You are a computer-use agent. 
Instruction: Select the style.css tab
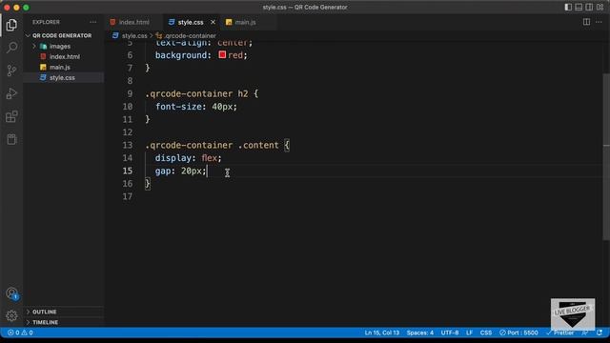[191, 22]
